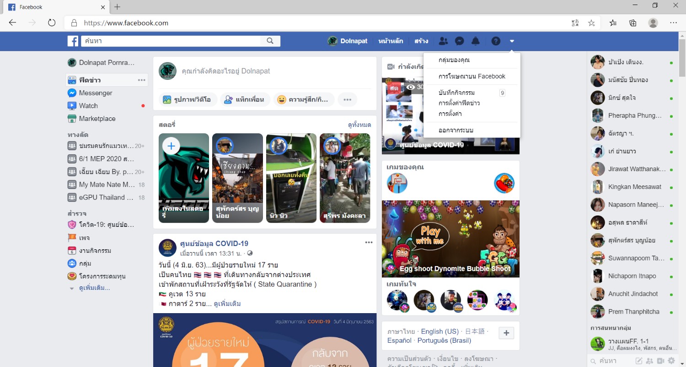Image resolution: width=686 pixels, height=367 pixels.
Task: Click the Facebook logo icon in the blue bar
Action: 73,41
